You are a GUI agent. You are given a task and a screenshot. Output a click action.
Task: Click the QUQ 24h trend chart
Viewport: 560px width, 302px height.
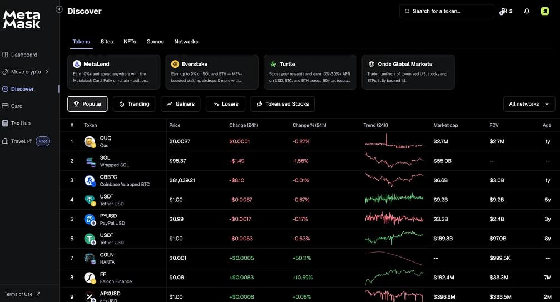click(x=394, y=141)
